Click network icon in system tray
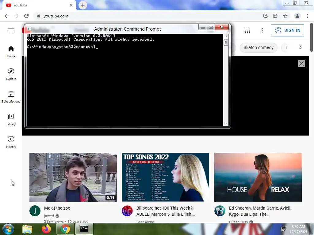The image size is (314, 235). coord(283,229)
